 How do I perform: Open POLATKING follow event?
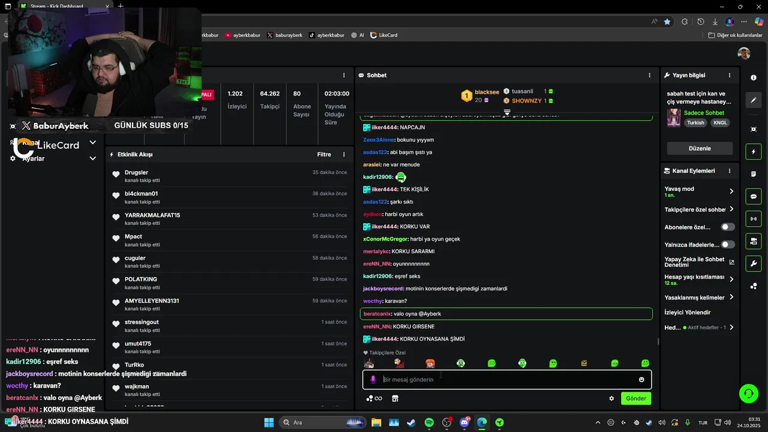[x=230, y=283]
